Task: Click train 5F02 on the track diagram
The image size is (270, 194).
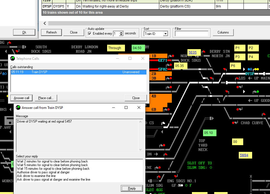Action: 163,69
